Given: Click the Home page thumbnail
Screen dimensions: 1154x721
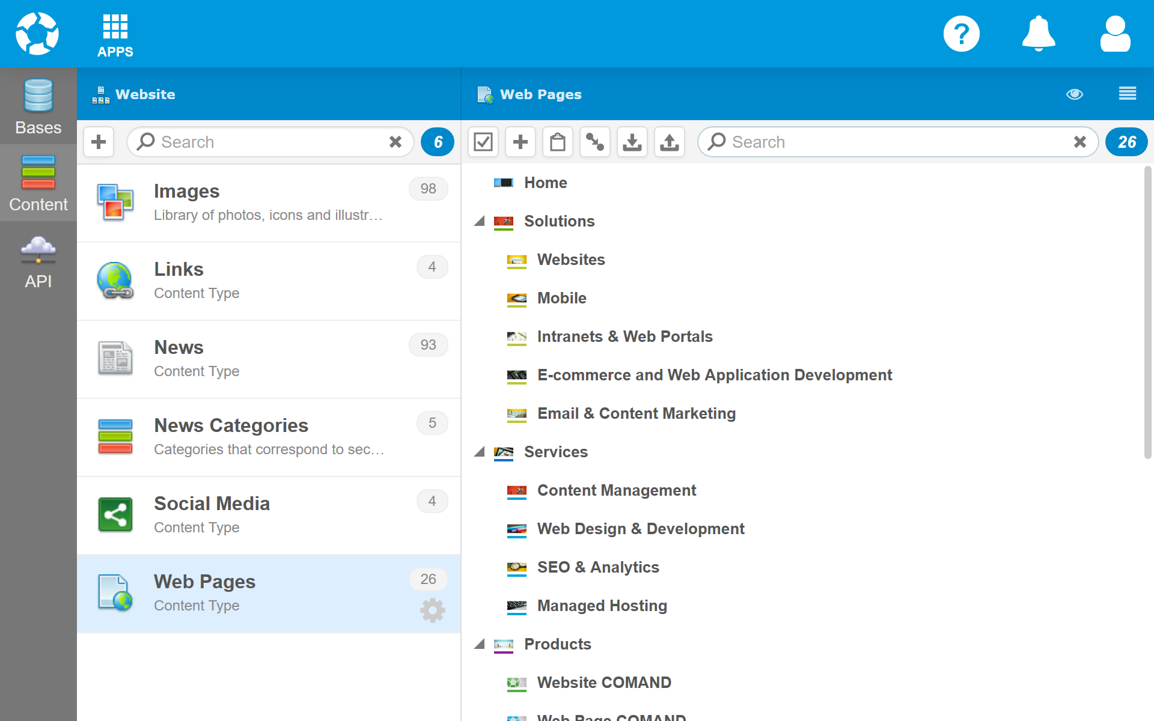Looking at the screenshot, I should click(x=504, y=183).
